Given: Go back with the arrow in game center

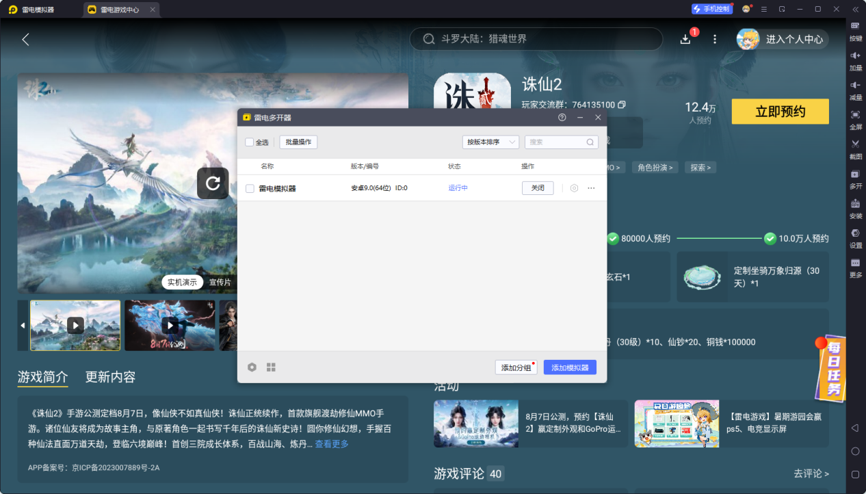Looking at the screenshot, I should pos(25,39).
